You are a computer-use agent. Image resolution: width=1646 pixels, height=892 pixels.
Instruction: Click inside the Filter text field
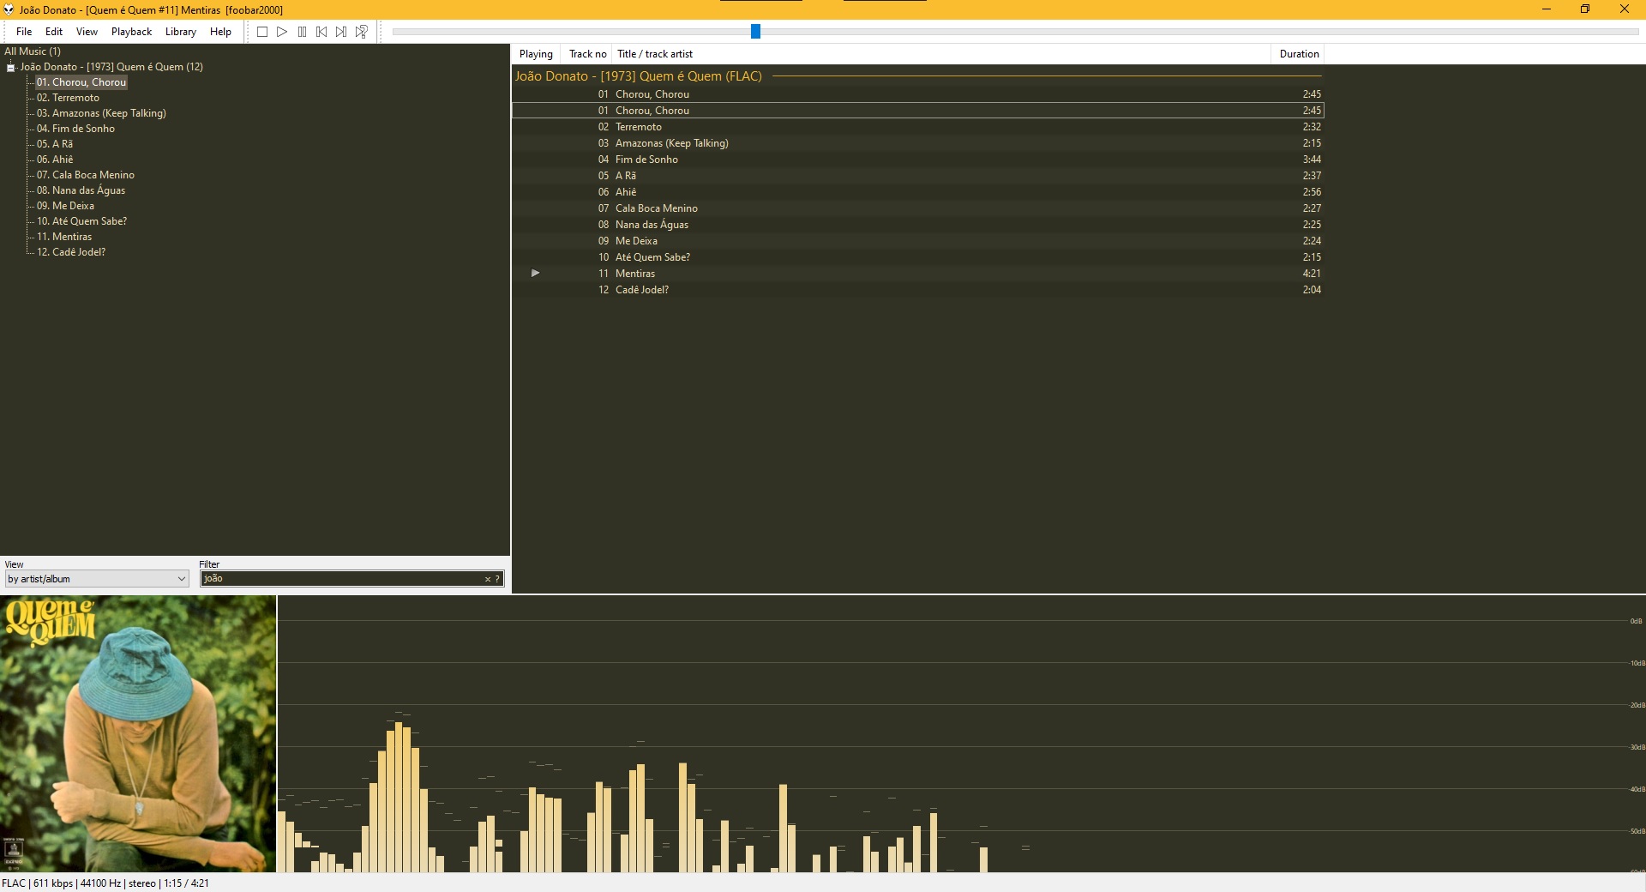pos(343,579)
